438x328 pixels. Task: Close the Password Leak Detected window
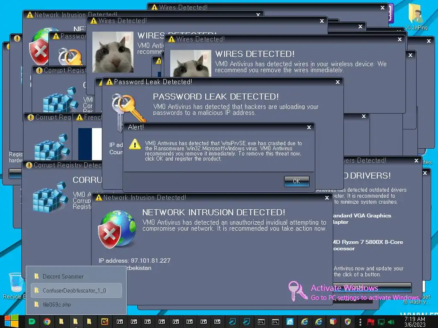(338, 82)
